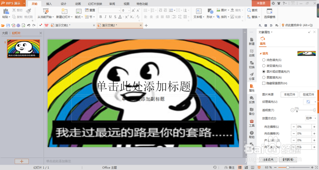Image resolution: width=319 pixels, height=170 pixels.
Task: Select Pattern fill (图案填充) radio
Action: click(264, 78)
